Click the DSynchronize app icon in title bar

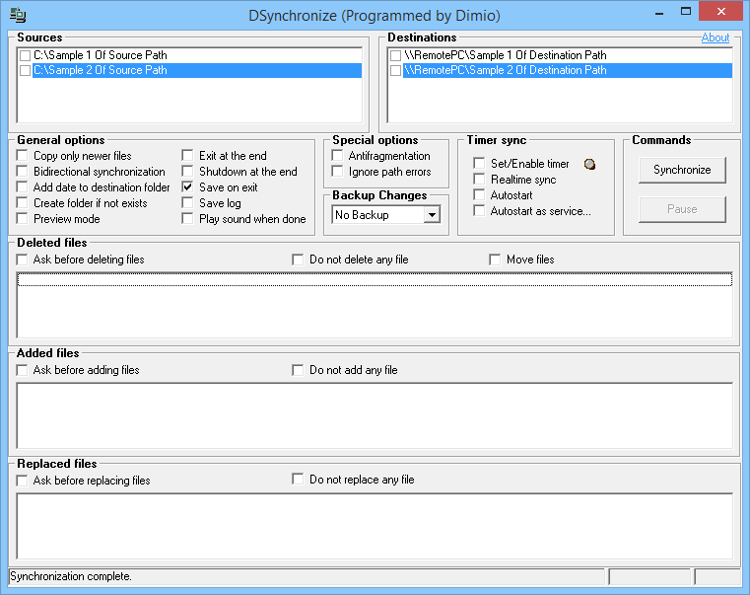[18, 15]
